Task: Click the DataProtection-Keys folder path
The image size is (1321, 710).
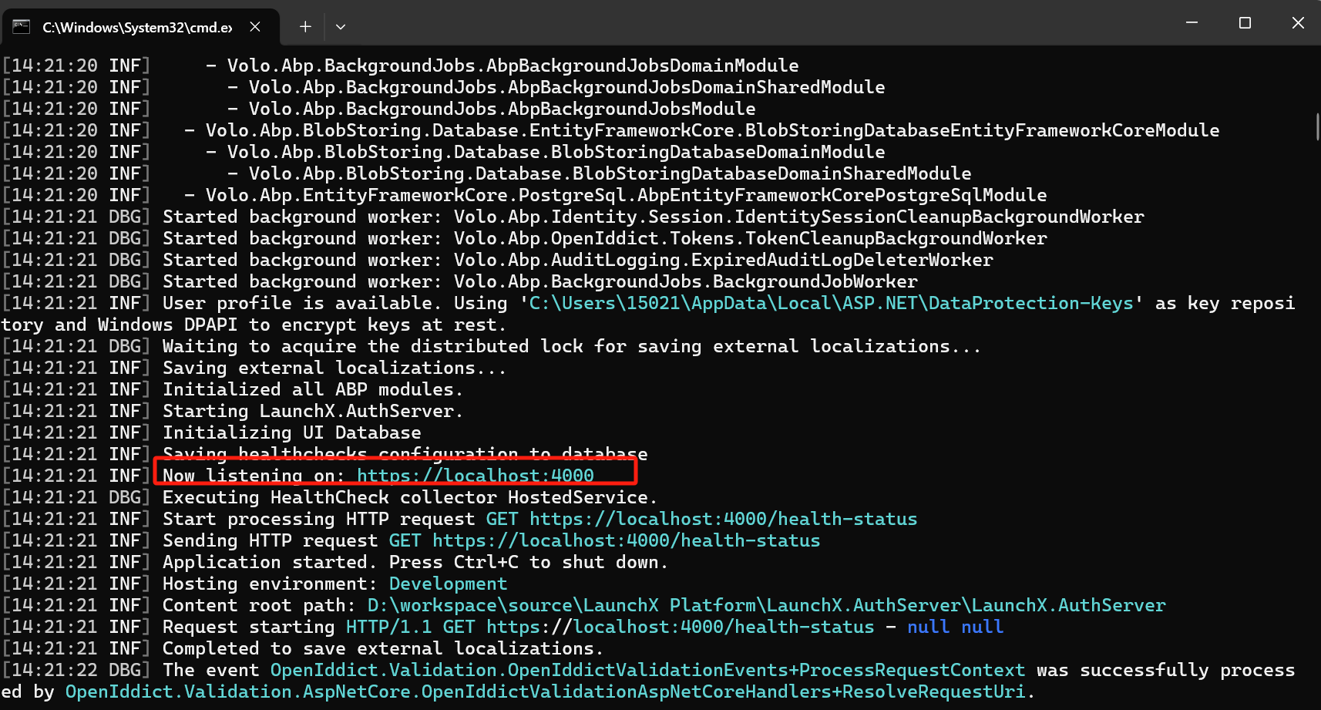Action: click(832, 303)
